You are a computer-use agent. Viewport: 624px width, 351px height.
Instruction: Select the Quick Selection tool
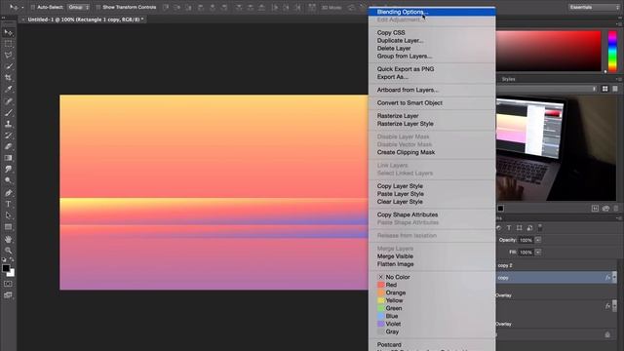[x=9, y=66]
